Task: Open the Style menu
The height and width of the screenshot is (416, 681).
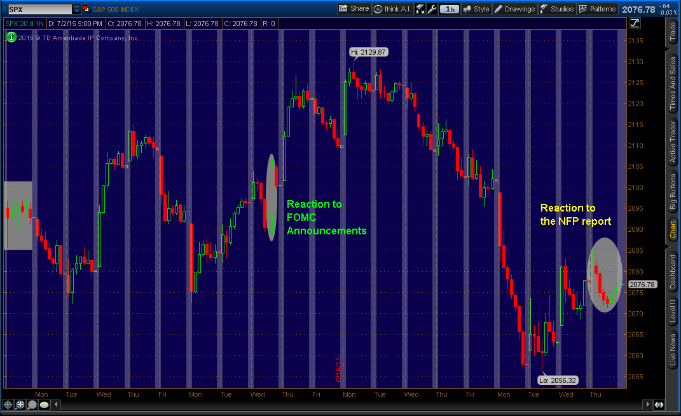Action: click(476, 9)
